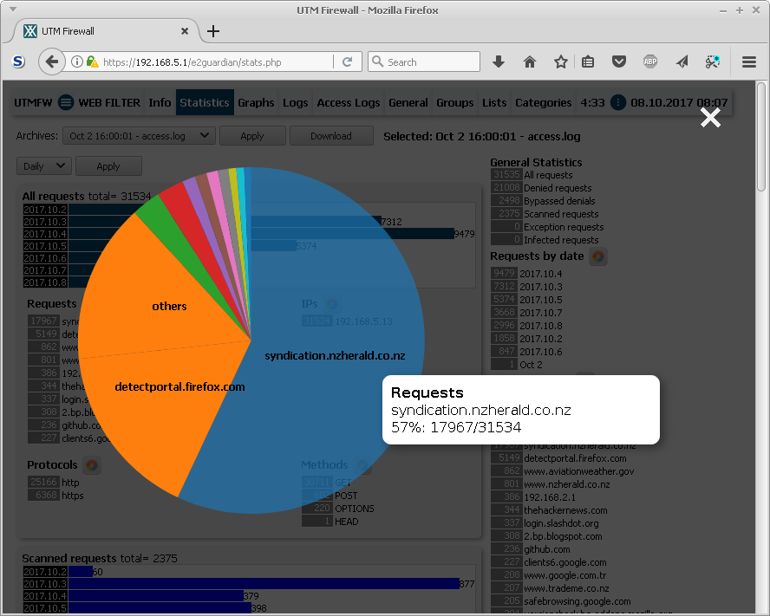Click the S extension icon
Image resolution: width=770 pixels, height=616 pixels.
[x=18, y=62]
